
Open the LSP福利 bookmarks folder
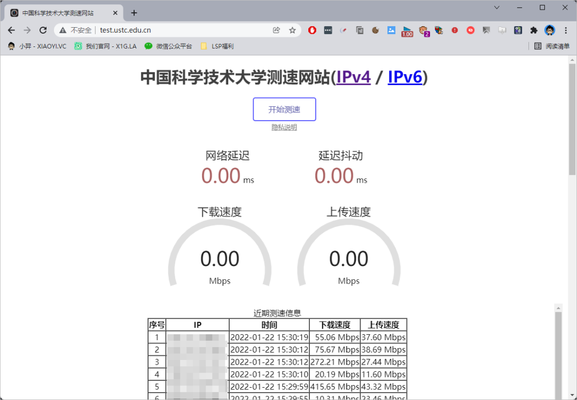pyautogui.click(x=217, y=46)
